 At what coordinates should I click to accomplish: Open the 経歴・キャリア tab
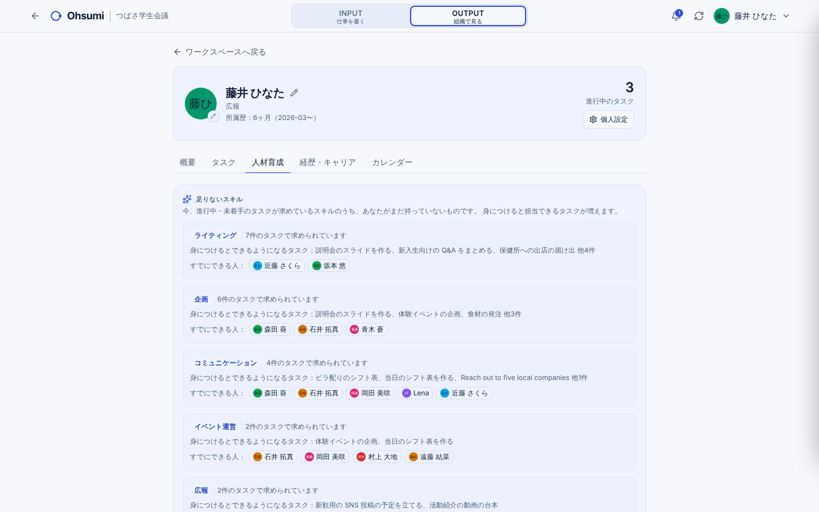(x=328, y=163)
